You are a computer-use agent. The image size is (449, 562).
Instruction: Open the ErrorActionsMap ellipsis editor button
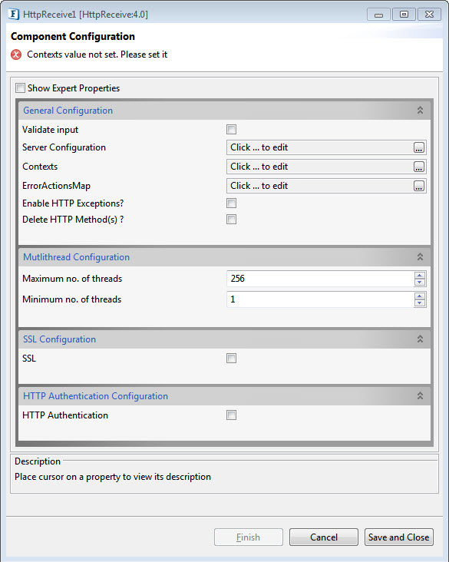(x=418, y=186)
